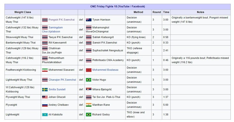Image resolution: width=234 pixels, height=122 pixels.
Task: Click the Serbia flag beside Milana Bjelogrlić
Action: [x=89, y=89]
